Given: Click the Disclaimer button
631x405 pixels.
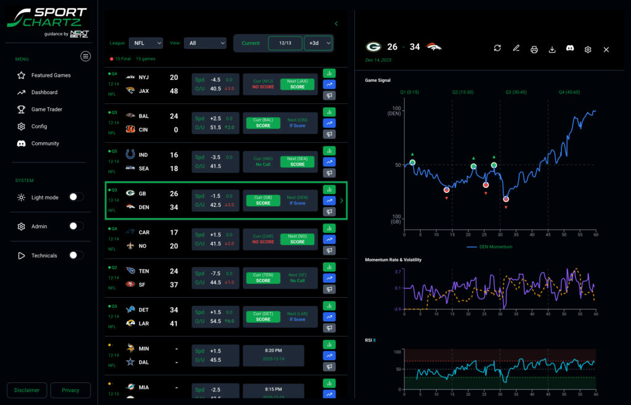Looking at the screenshot, I should coord(27,390).
